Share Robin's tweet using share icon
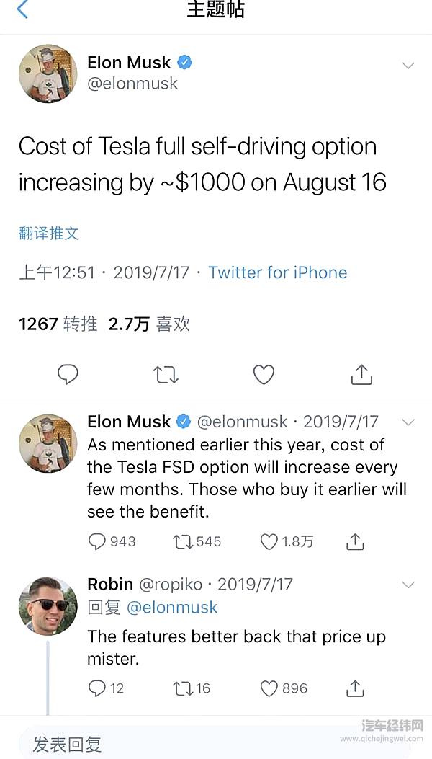The height and width of the screenshot is (759, 432). [x=354, y=688]
